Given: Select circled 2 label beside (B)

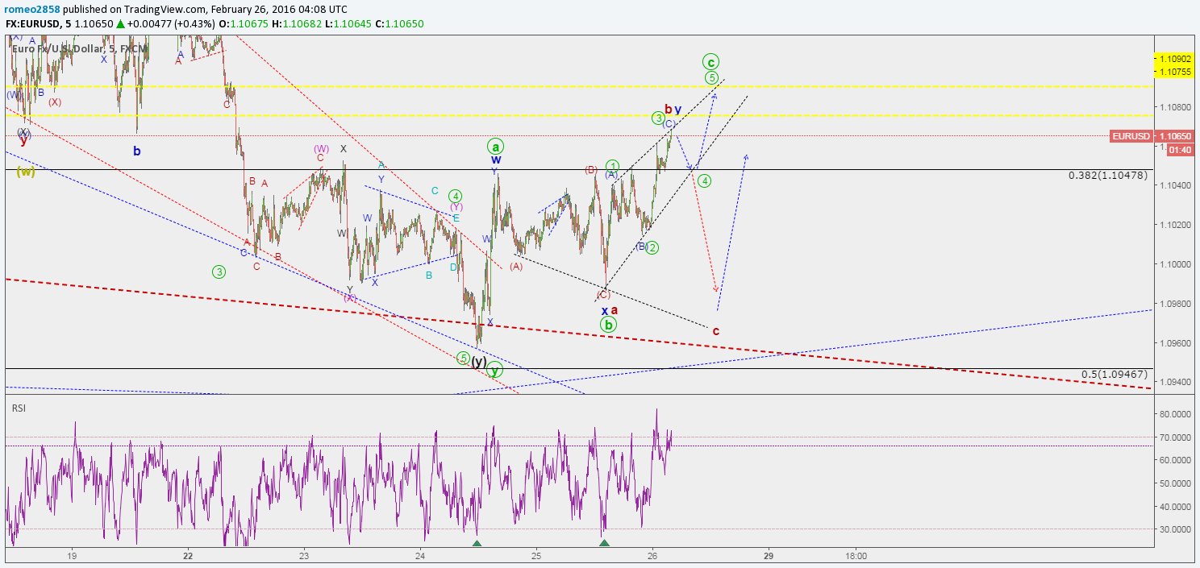Looking at the screenshot, I should coord(652,248).
